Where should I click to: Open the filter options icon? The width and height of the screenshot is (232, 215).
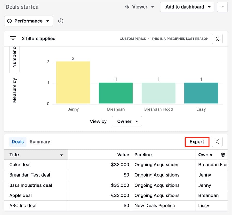point(13,38)
